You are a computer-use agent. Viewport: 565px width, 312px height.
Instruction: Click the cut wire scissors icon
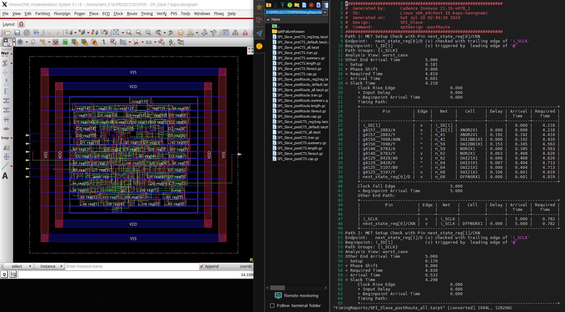coord(136,42)
